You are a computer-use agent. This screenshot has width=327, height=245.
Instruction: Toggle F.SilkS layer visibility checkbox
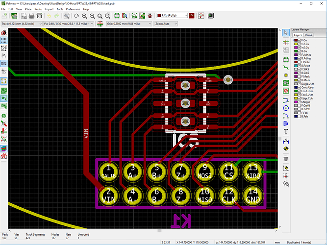point(299,69)
